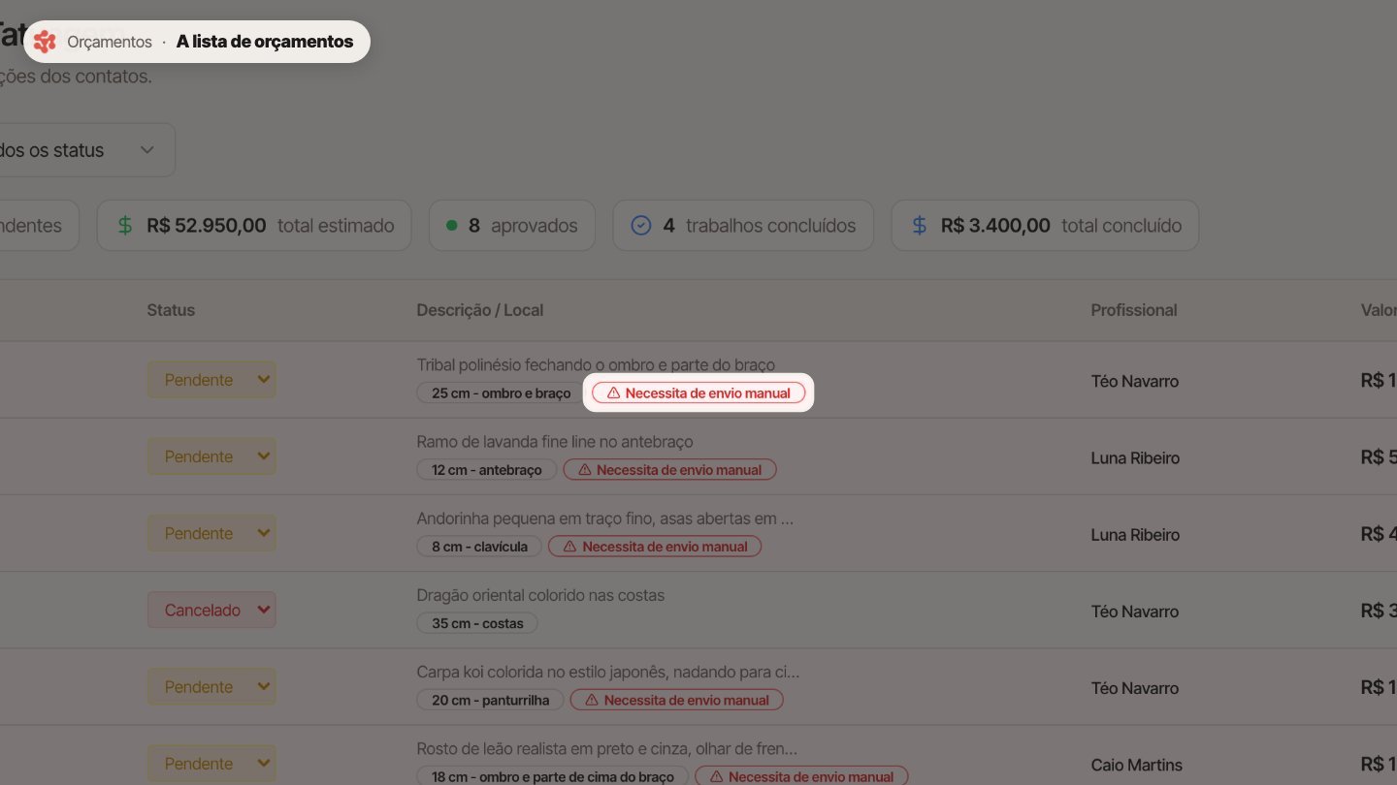Click Luna Ribeiro in the Andorinha pequena row
The image size is (1397, 785).
(1135, 535)
